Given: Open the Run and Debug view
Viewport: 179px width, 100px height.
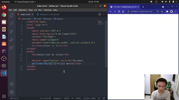Looking at the screenshot, I should [11, 39].
